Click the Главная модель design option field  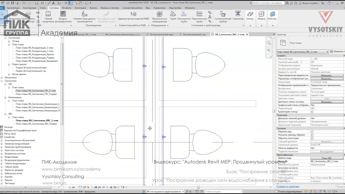[223, 192]
